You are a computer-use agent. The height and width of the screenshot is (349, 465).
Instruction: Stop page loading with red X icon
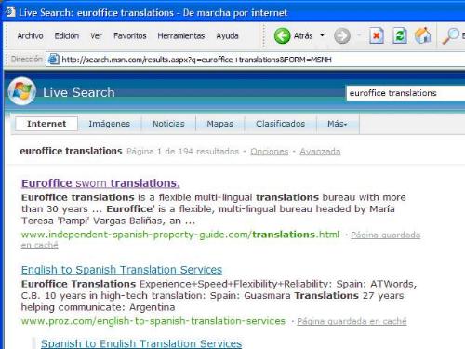tap(377, 36)
